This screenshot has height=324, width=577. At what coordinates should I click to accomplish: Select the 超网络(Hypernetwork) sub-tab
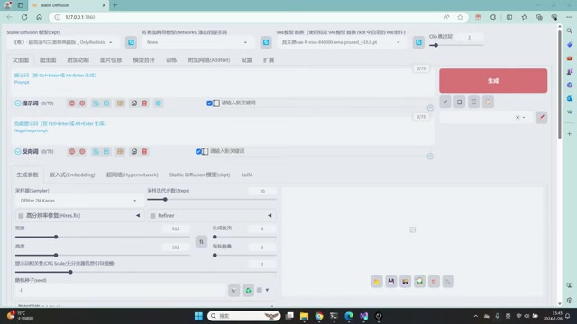[x=133, y=175]
